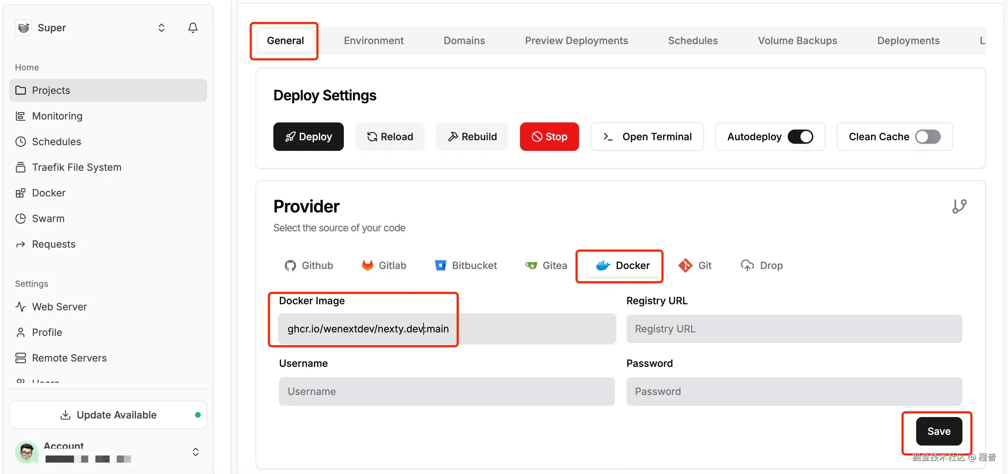Open Docker from the sidebar
The width and height of the screenshot is (1008, 474).
click(48, 193)
